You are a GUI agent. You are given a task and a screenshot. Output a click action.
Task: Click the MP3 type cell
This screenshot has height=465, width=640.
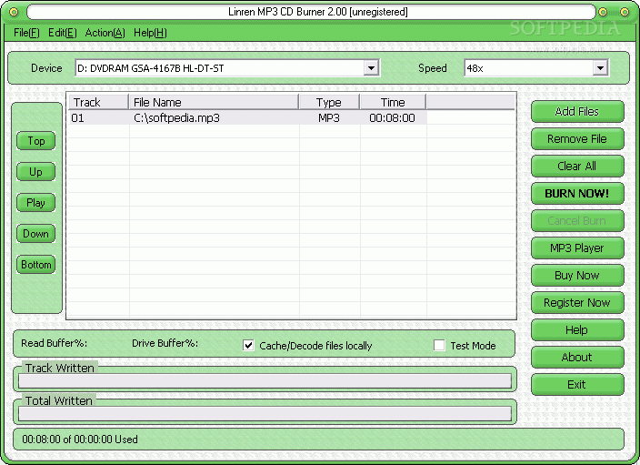pos(329,118)
